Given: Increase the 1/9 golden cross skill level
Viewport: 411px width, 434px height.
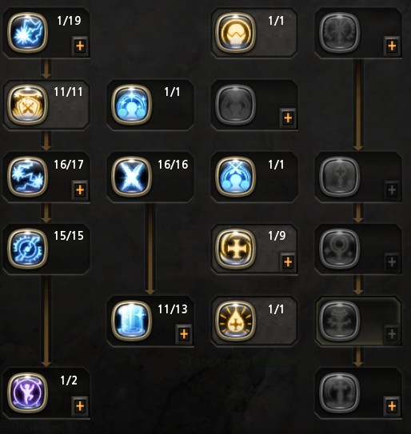Looking at the screenshot, I should [x=288, y=262].
